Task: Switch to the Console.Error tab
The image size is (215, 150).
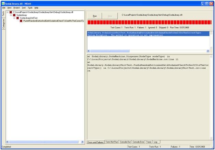Action: 138,142
